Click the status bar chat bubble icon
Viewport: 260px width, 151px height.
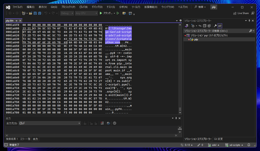6,145
